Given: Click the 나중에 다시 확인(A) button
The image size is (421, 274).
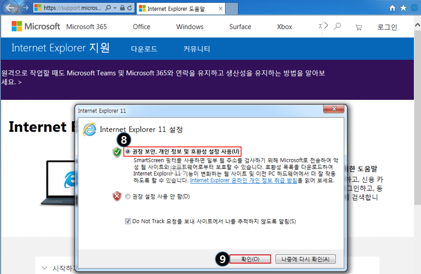Looking at the screenshot, I should [x=305, y=259].
